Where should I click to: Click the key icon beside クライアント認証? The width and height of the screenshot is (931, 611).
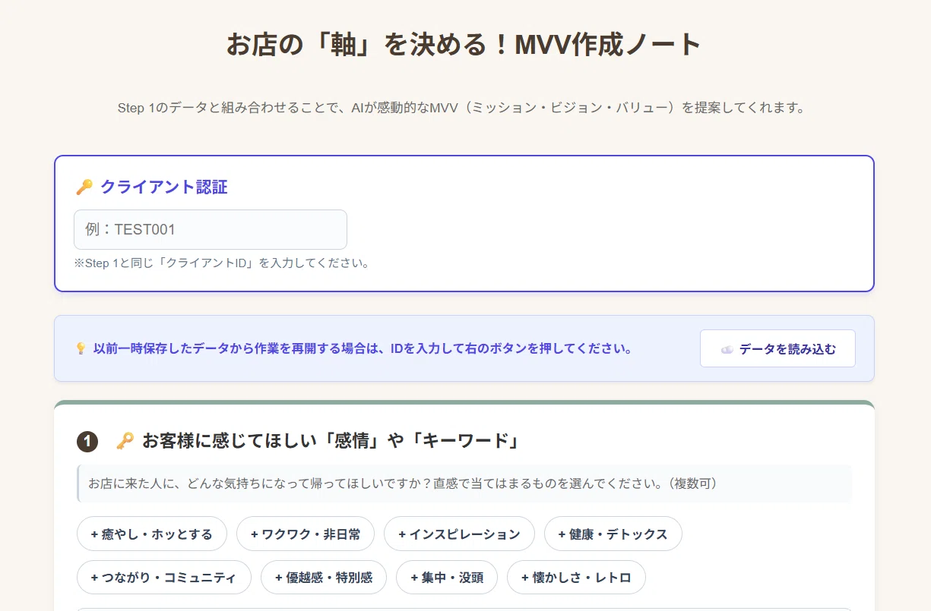pos(84,187)
